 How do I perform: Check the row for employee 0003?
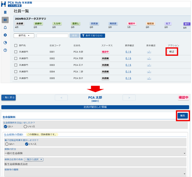[16, 65]
